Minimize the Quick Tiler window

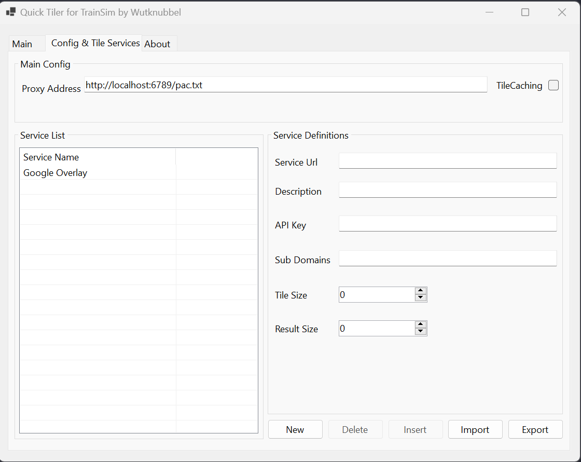pos(490,12)
